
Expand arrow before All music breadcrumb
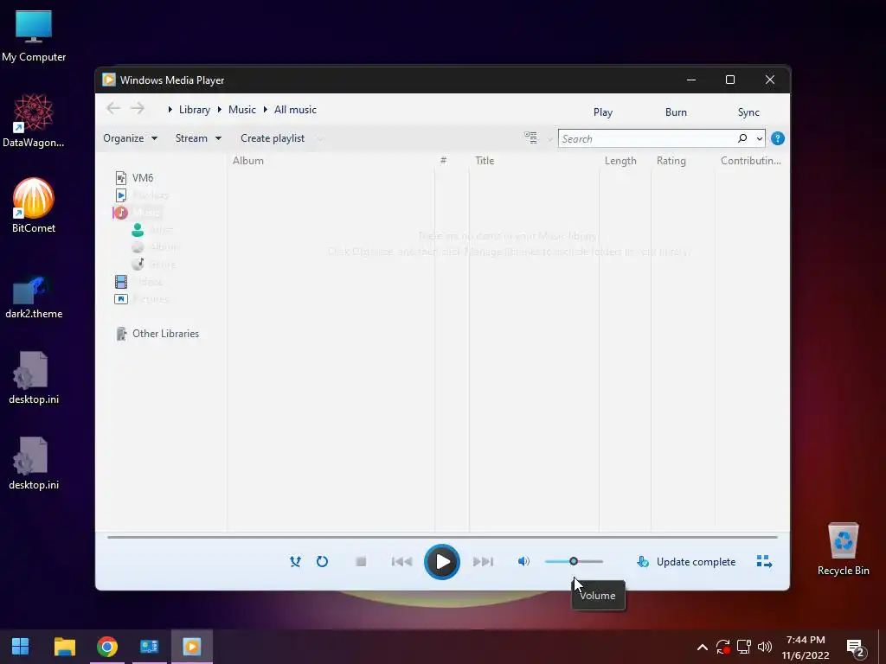265,110
